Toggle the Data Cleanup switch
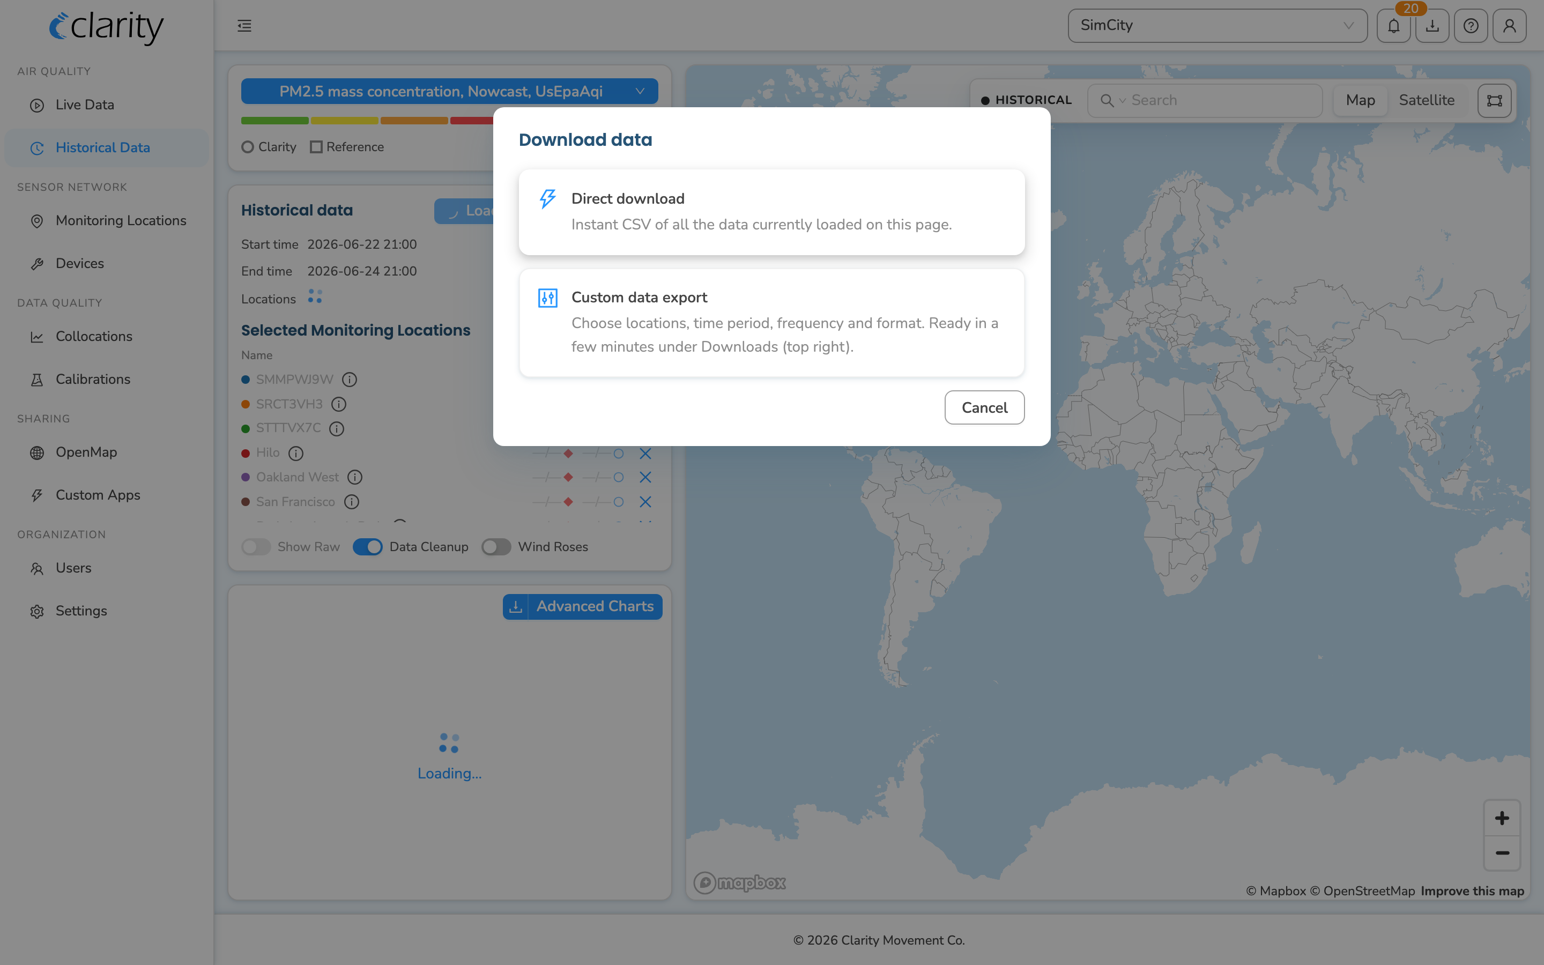This screenshot has height=965, width=1544. click(367, 547)
